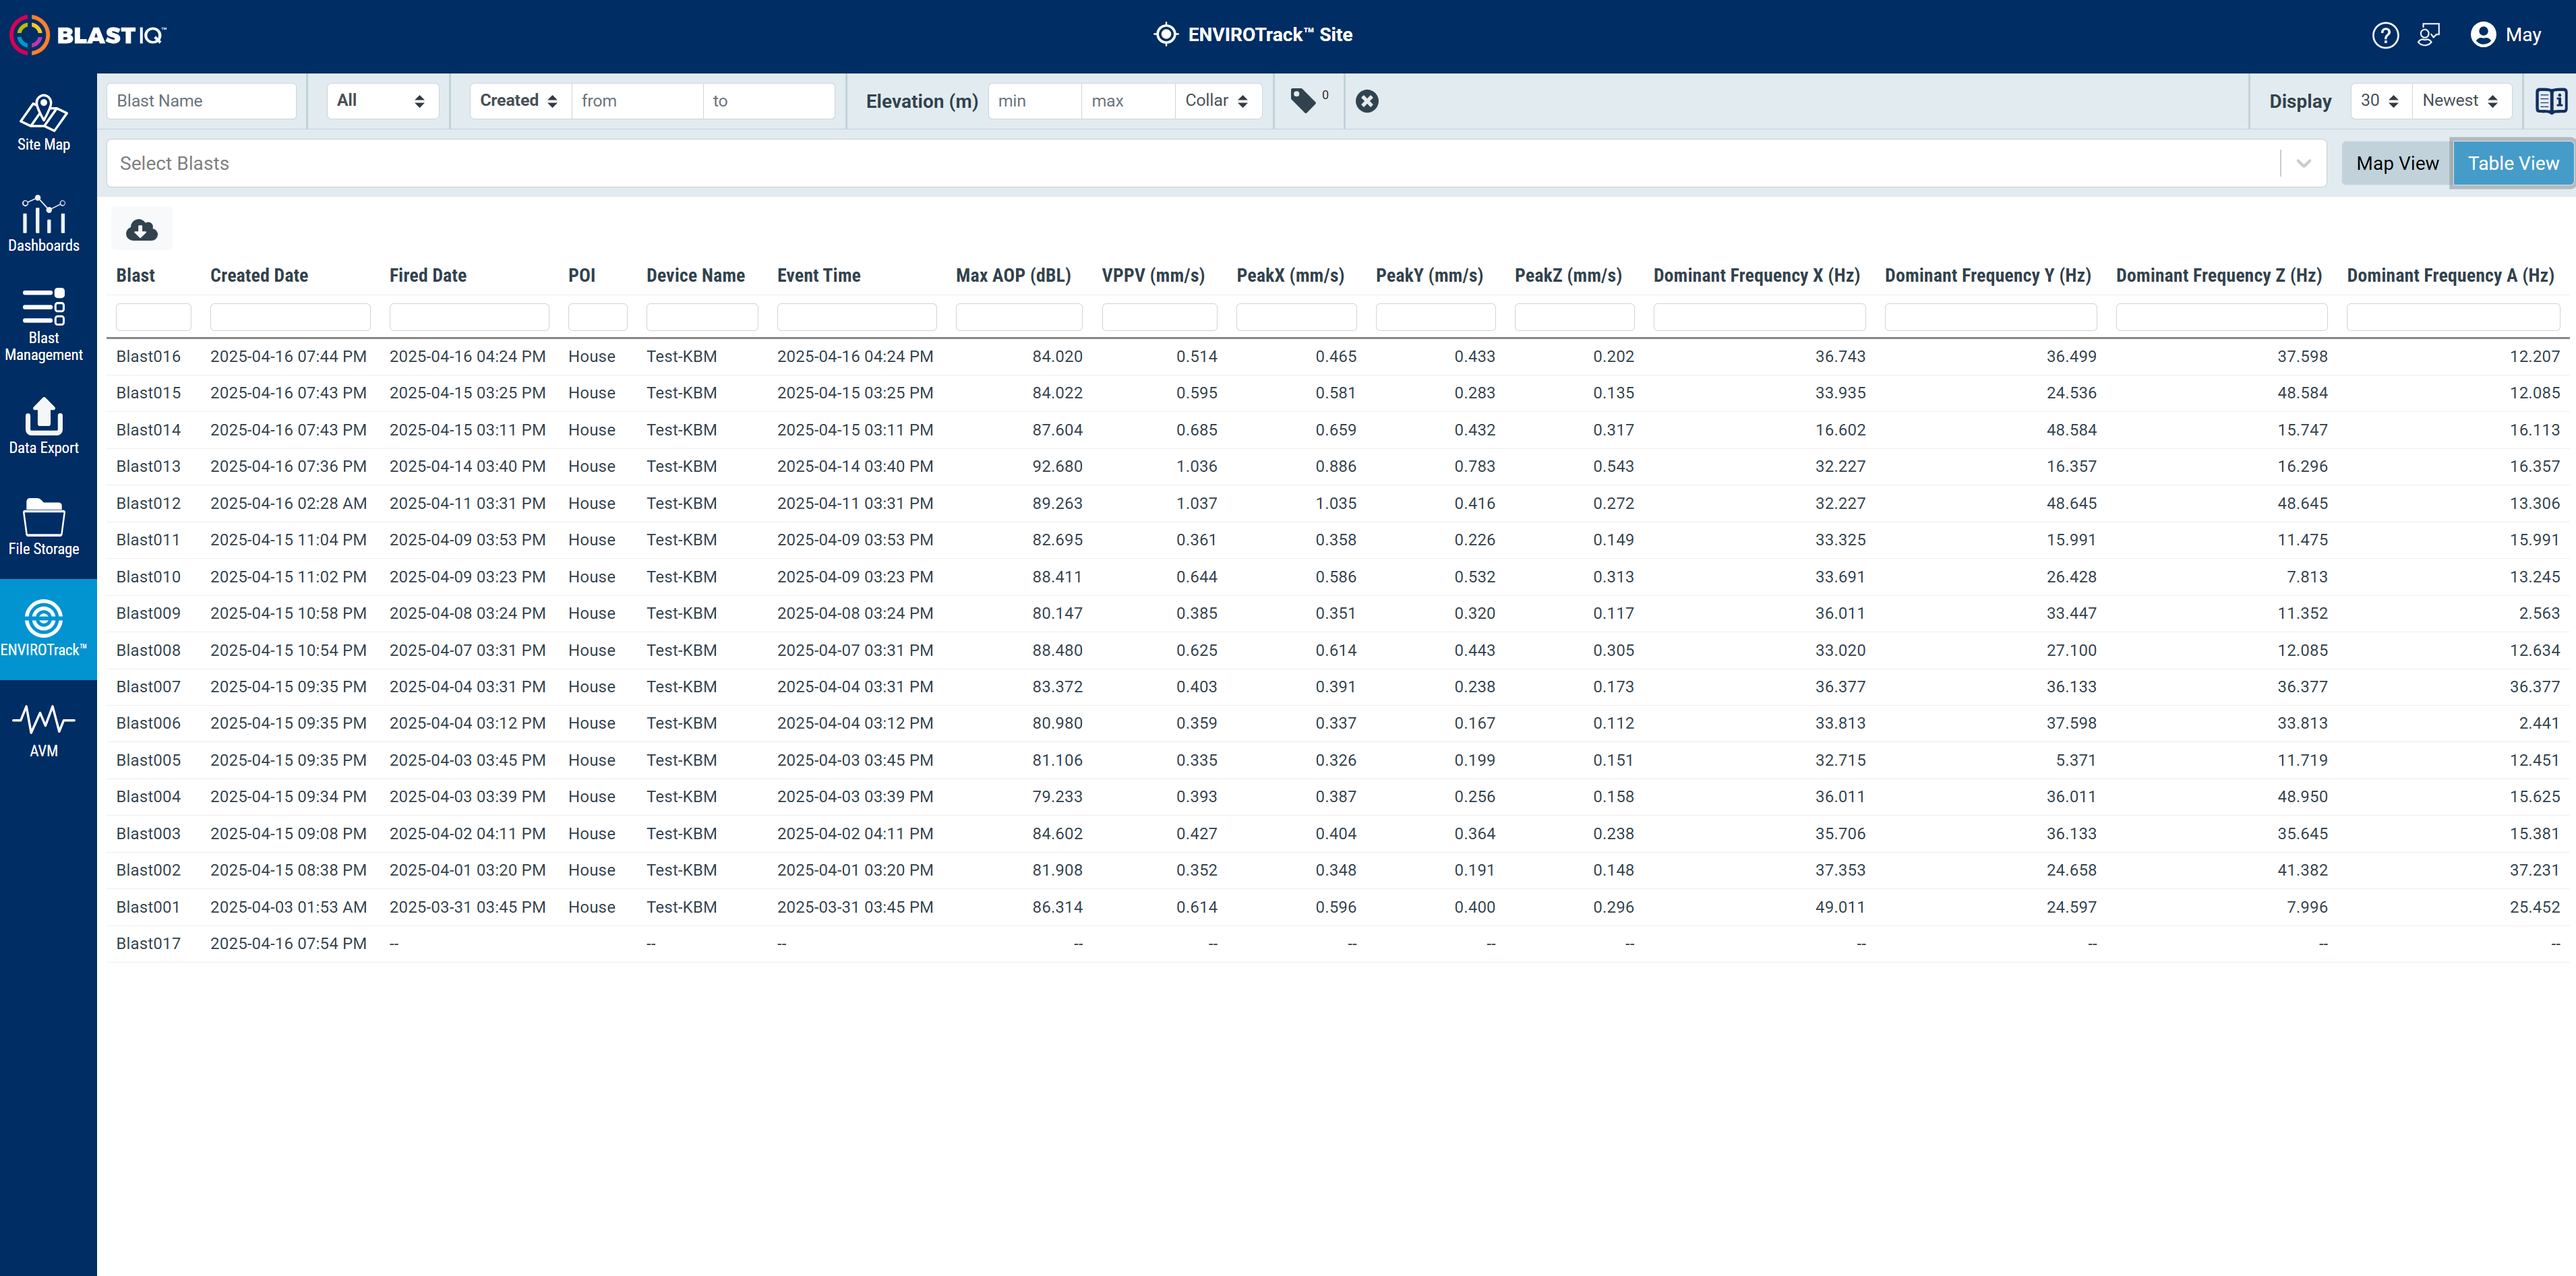This screenshot has height=1276, width=2576.
Task: Sort by the Created Date column header
Action: point(259,276)
